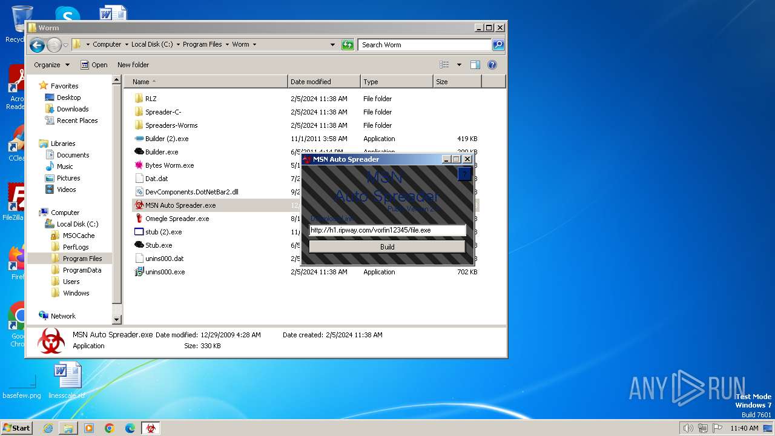This screenshot has width=775, height=436.
Task: Select ProgramData folder in tree
Action: [x=82, y=270]
